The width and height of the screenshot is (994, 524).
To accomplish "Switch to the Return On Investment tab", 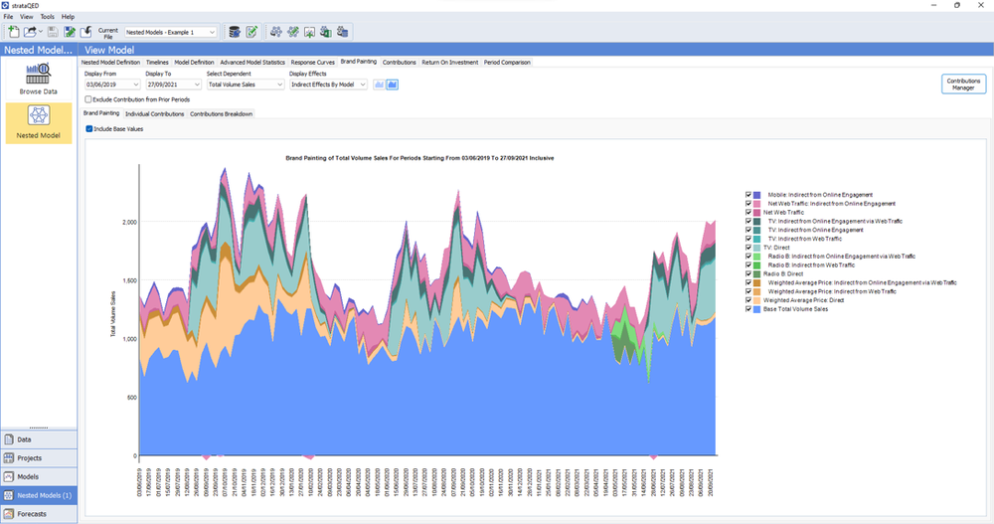I will [x=450, y=63].
